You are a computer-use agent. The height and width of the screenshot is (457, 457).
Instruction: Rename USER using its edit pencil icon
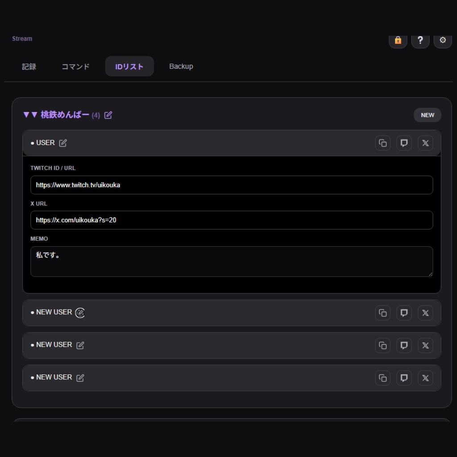[62, 143]
